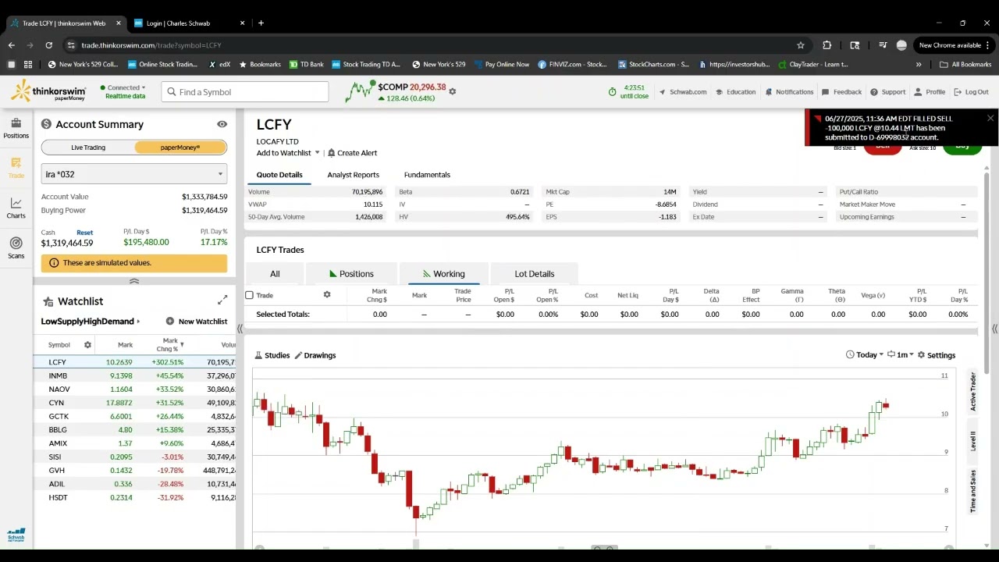Viewport: 999px width, 562px height.
Task: Sort by Mark Chng % column arrow
Action: click(182, 344)
